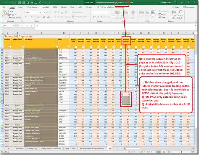The height and width of the screenshot is (155, 199).
Task: Select cell with DUID CROOKWF2
Action: tap(64, 58)
